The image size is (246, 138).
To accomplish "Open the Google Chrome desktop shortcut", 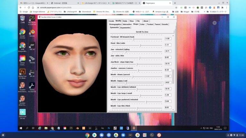I will 22,34.
